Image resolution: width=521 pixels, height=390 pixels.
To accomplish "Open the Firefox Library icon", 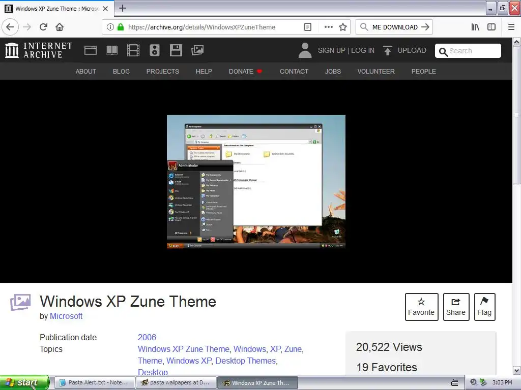I will [x=475, y=27].
